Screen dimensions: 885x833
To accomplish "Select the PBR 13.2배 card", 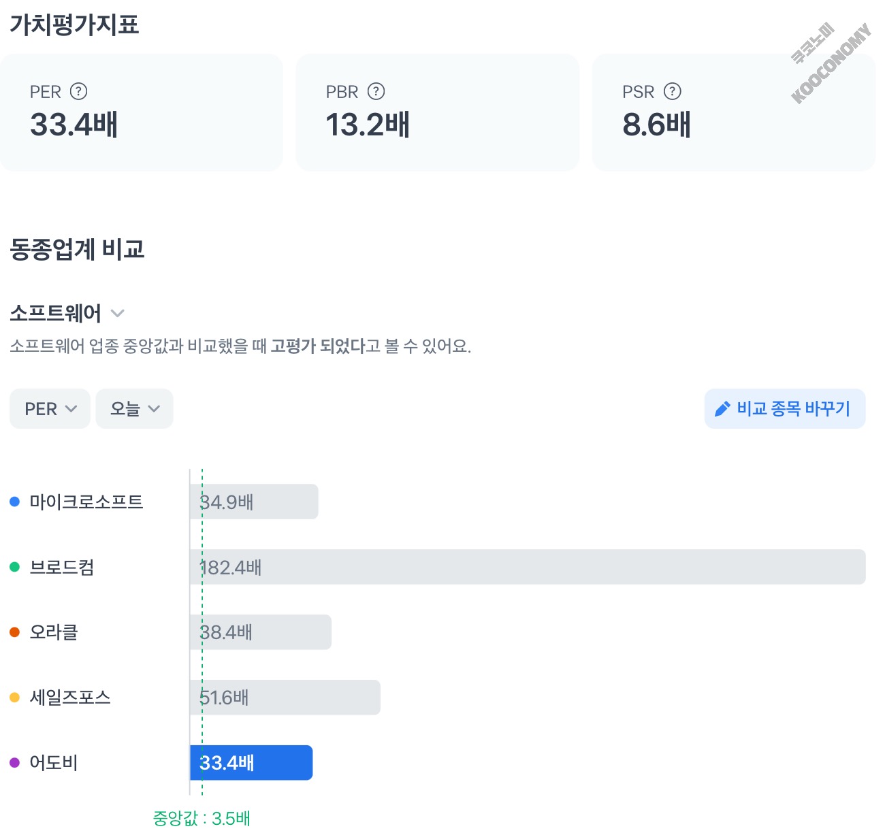I will 438,112.
